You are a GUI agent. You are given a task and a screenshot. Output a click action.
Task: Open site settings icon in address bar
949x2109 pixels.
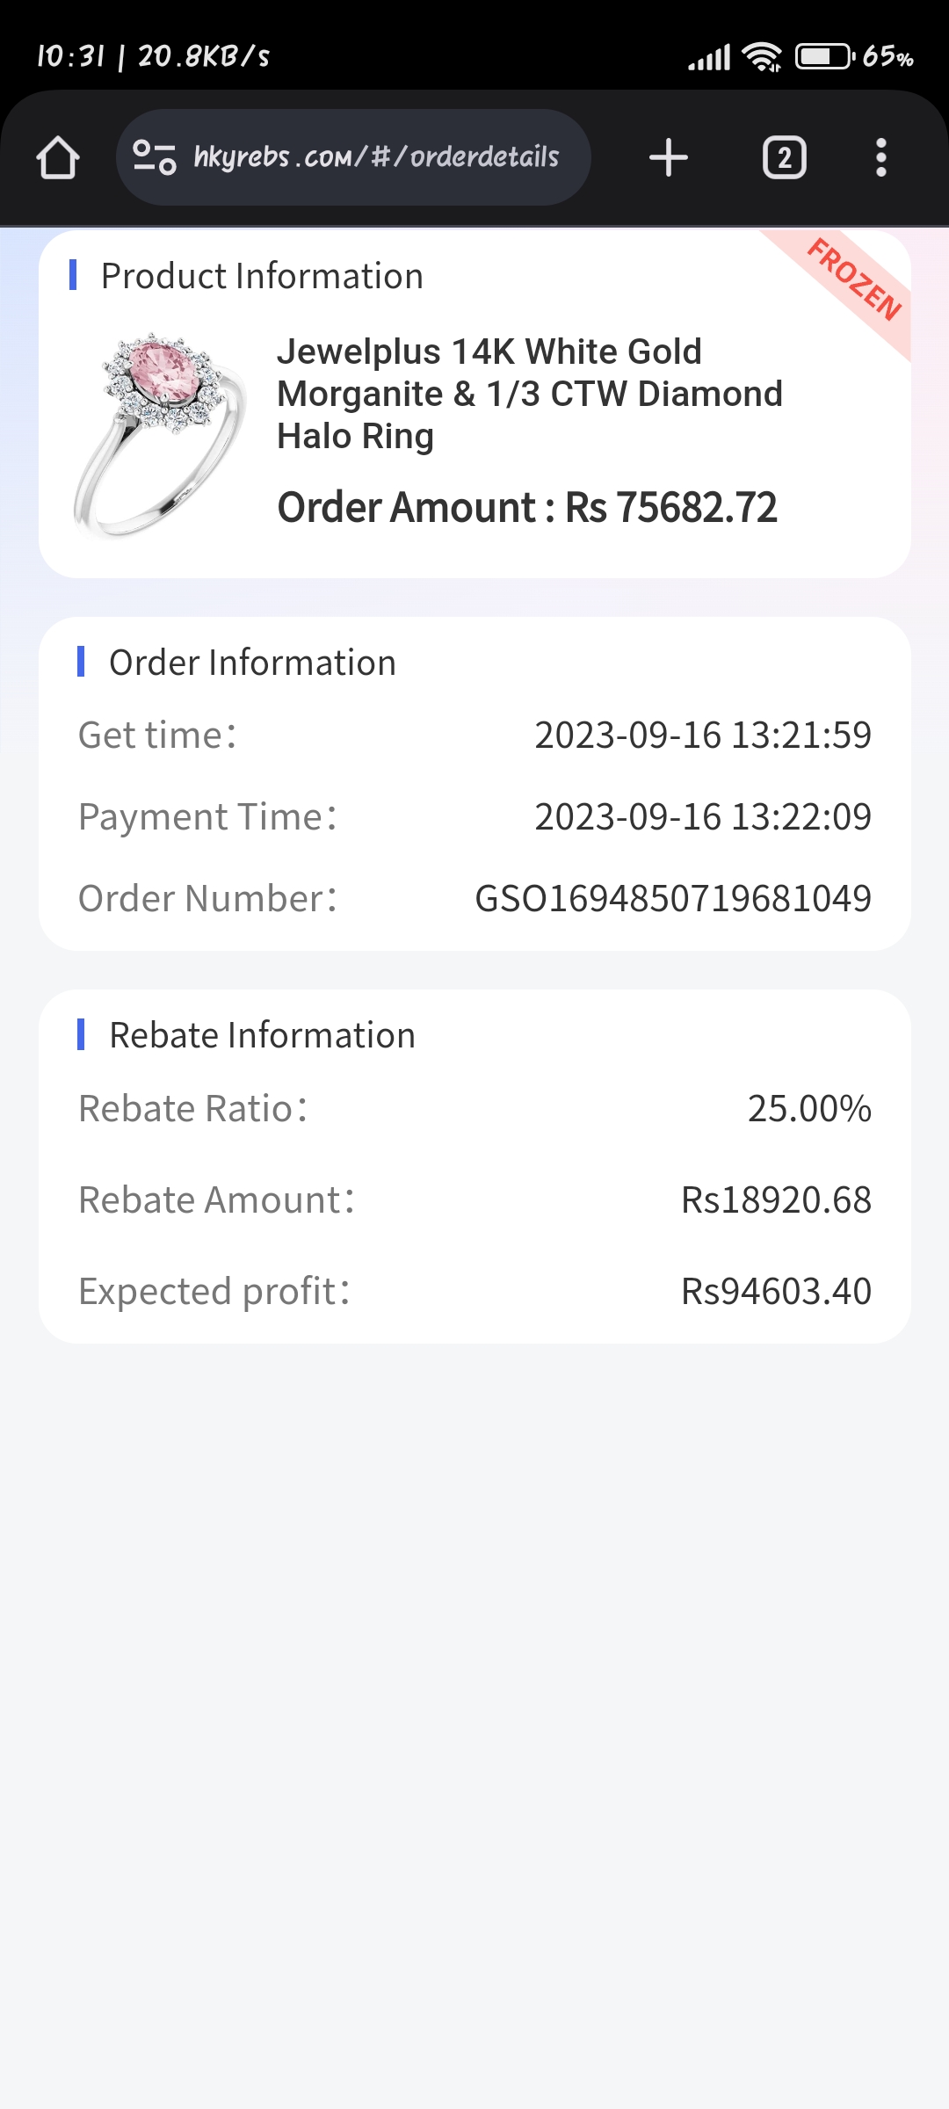pyautogui.click(x=155, y=158)
